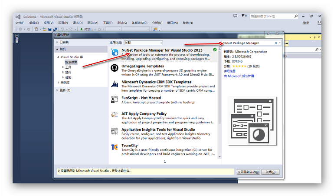Expand the 已安装 category

[x=57, y=42]
